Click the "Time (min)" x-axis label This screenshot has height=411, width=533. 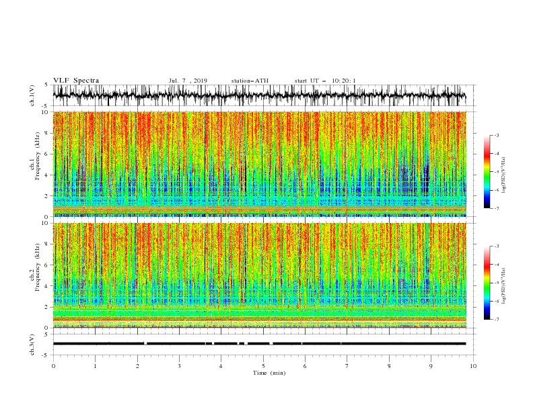269,373
